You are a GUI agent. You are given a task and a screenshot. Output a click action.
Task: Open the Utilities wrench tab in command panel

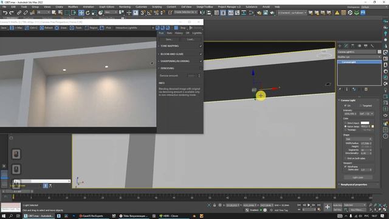[372, 46]
